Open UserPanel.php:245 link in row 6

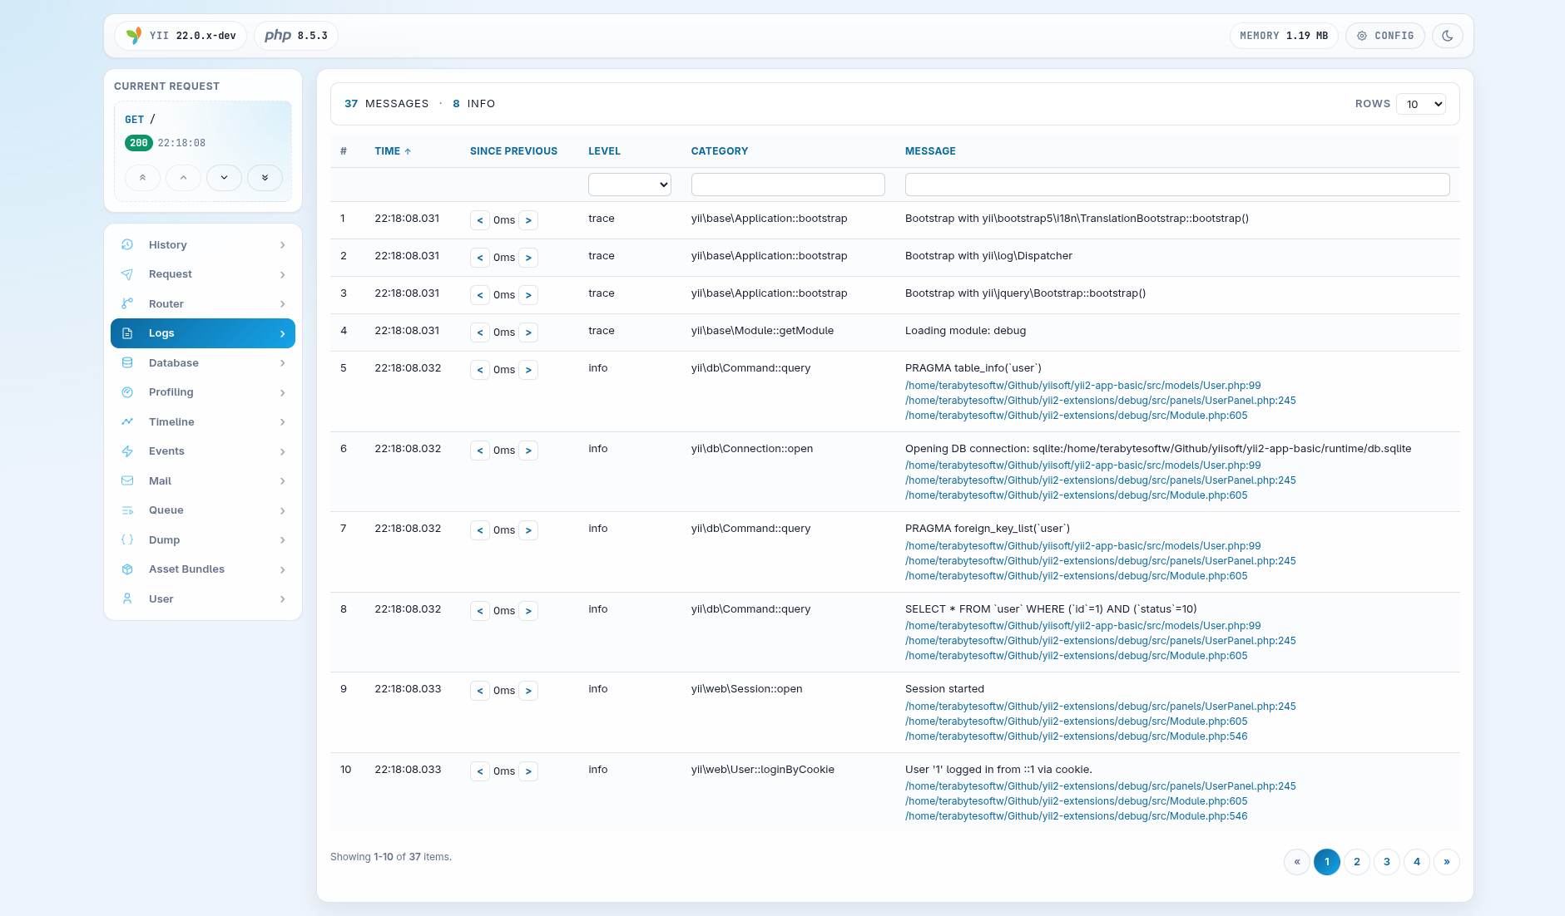coord(1100,480)
